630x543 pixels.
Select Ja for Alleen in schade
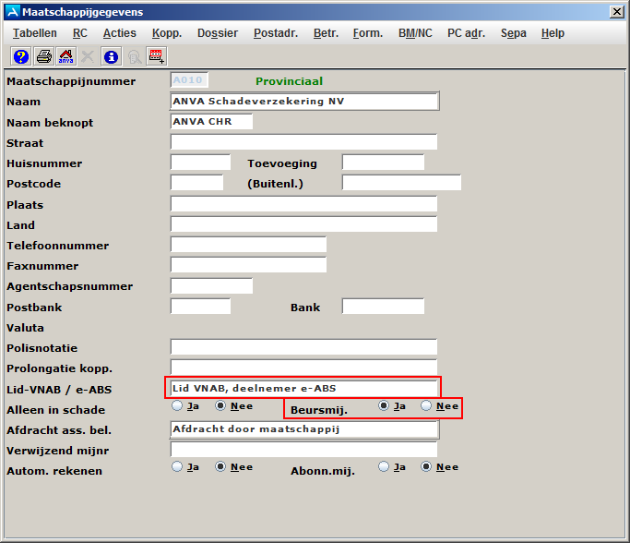point(177,405)
